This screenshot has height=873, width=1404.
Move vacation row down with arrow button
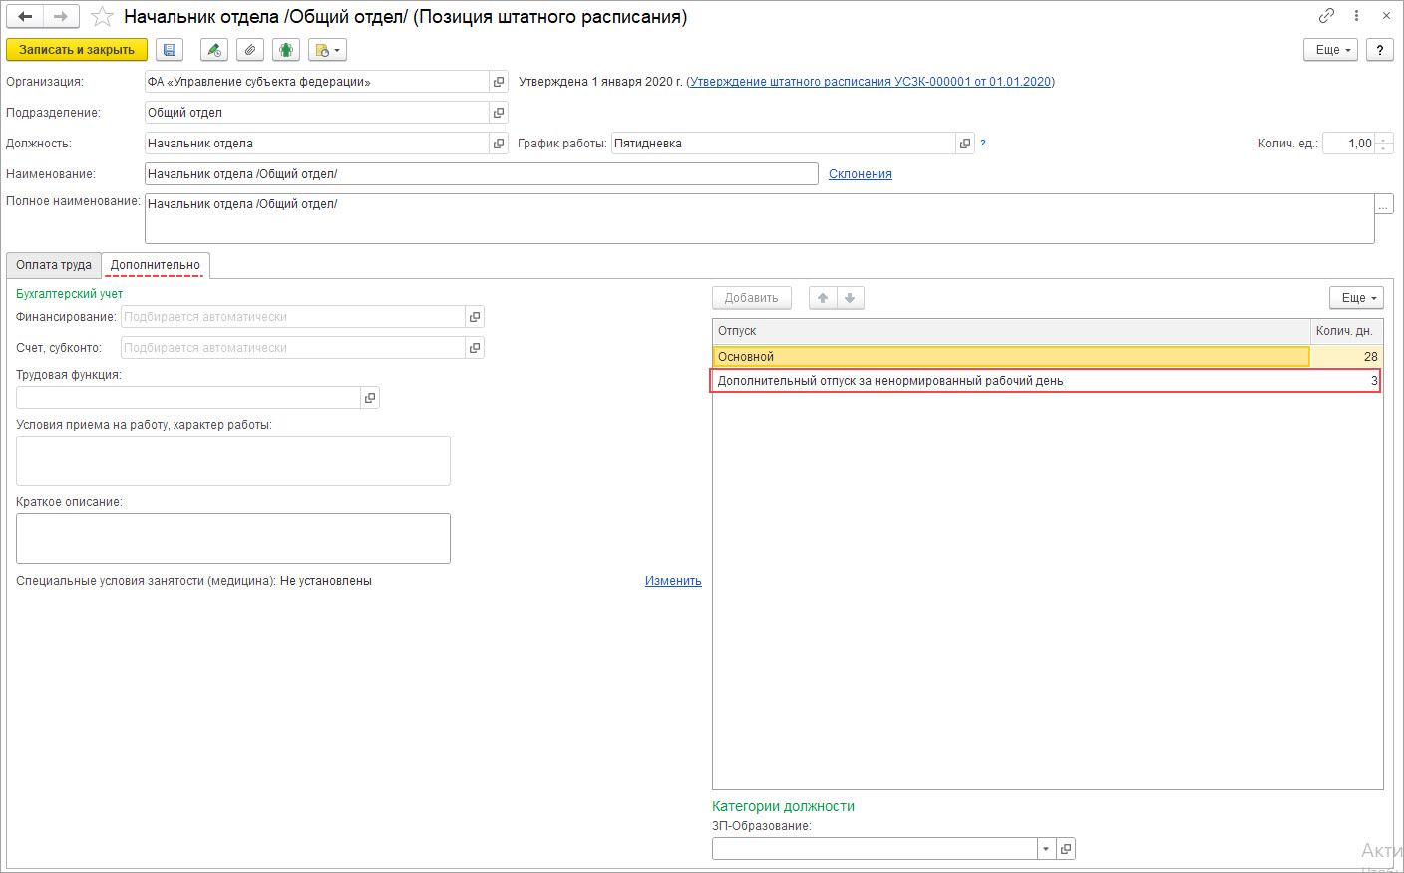click(x=850, y=298)
